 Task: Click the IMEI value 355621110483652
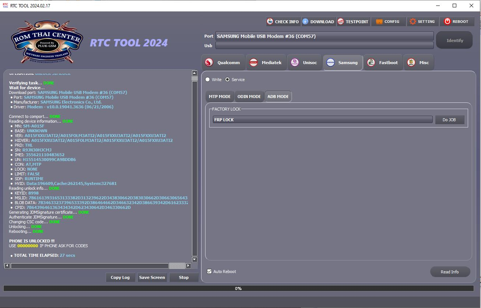click(x=45, y=155)
